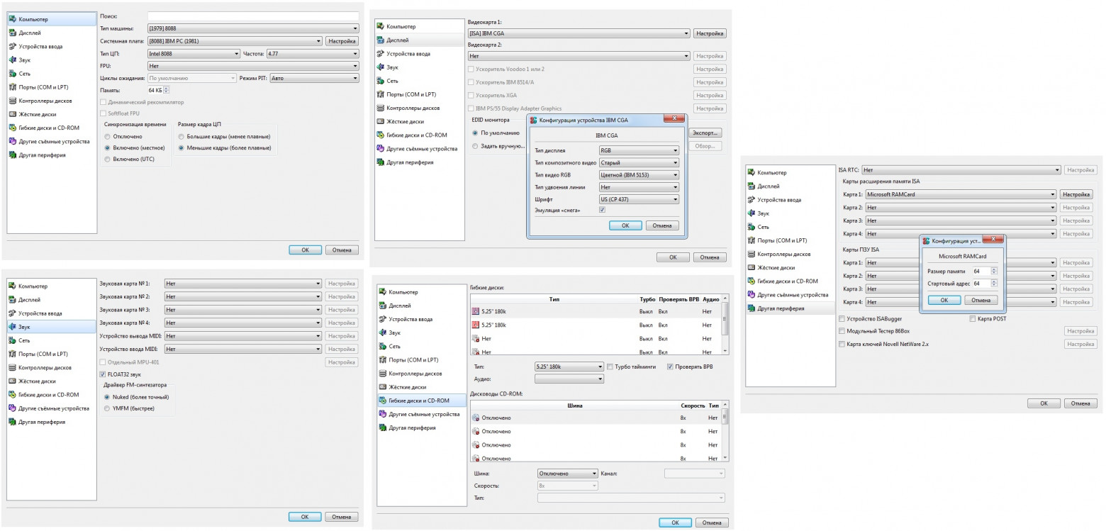Click the highlighted Другая периферия sidebar icon
This screenshot has height=531, width=1106.
pos(752,308)
